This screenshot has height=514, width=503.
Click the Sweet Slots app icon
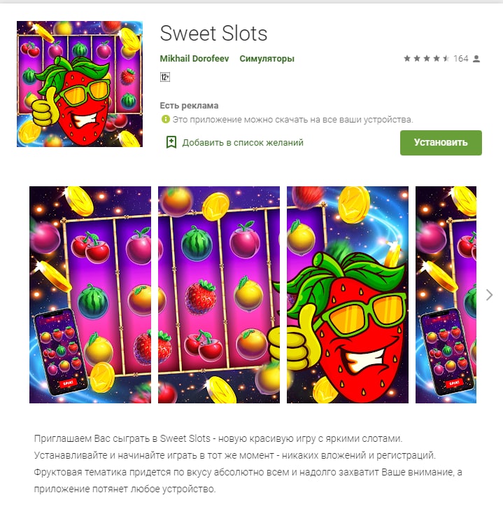[80, 84]
